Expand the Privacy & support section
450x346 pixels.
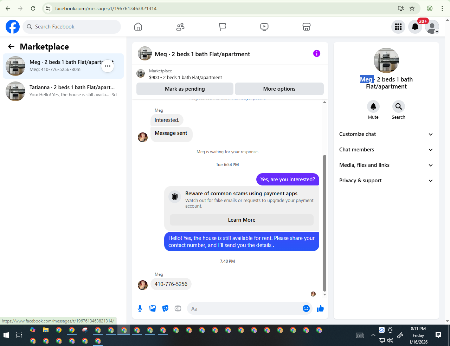coord(386,181)
